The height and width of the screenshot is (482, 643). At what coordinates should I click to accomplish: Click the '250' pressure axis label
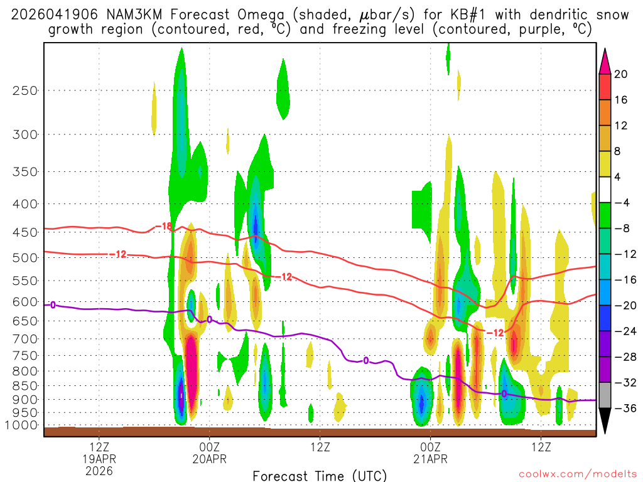point(25,90)
